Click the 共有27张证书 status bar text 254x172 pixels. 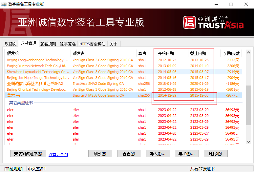tap(202, 169)
